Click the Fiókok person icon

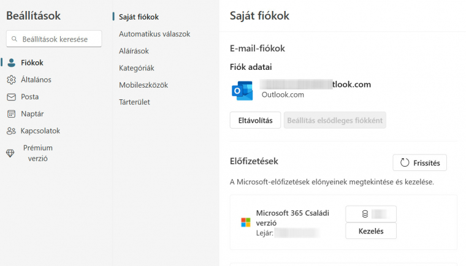pos(11,63)
